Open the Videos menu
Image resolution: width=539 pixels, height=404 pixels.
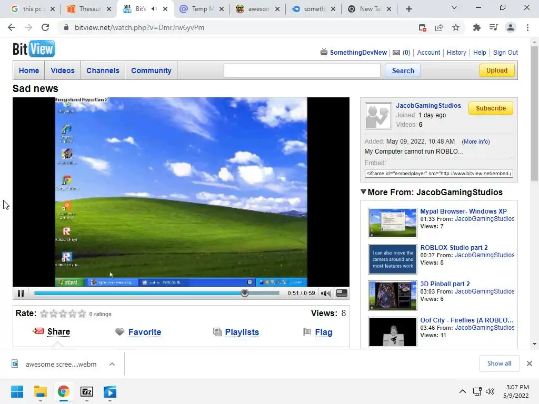63,70
